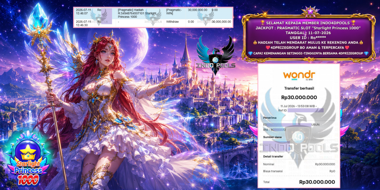Viewport: 380px width, 190px height.
Task: Select 30,000,000.00 in the Withdraw row
Action: 221,22
